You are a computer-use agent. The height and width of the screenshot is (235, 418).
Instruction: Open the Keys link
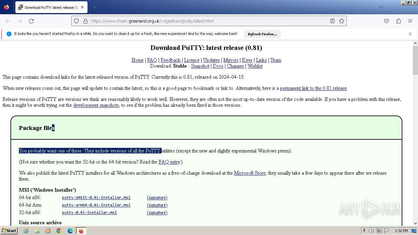tap(247, 60)
